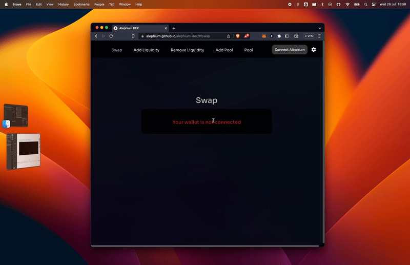Image resolution: width=410 pixels, height=265 pixels.
Task: Click the Brave Shields lion icon
Action: click(x=237, y=36)
